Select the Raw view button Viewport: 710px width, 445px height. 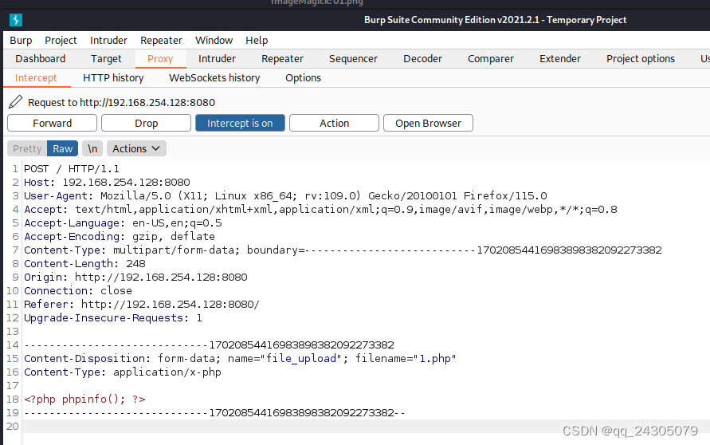tap(62, 148)
